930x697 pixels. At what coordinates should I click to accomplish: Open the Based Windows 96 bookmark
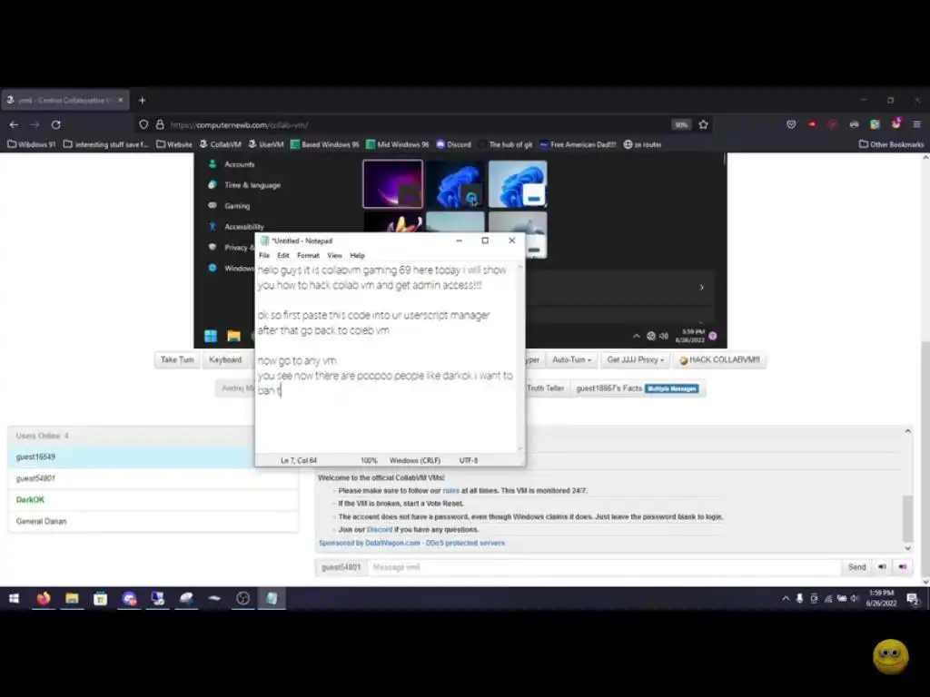pyautogui.click(x=325, y=144)
